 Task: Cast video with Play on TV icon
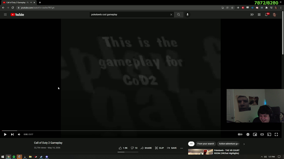pyautogui.click(x=269, y=134)
